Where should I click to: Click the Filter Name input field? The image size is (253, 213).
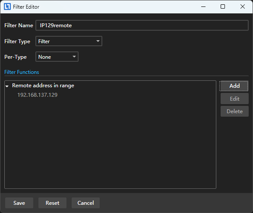coord(142,25)
